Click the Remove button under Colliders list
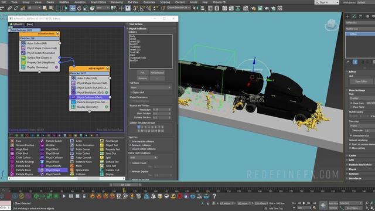375x211 pixels. [142, 78]
